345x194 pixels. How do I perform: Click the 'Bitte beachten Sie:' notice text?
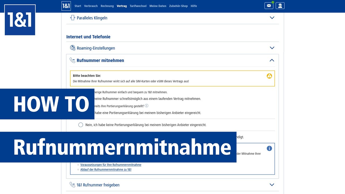[87, 76]
